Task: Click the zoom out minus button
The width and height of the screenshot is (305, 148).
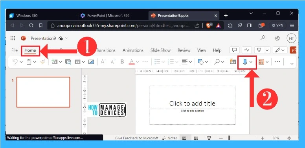Action: click(221, 138)
